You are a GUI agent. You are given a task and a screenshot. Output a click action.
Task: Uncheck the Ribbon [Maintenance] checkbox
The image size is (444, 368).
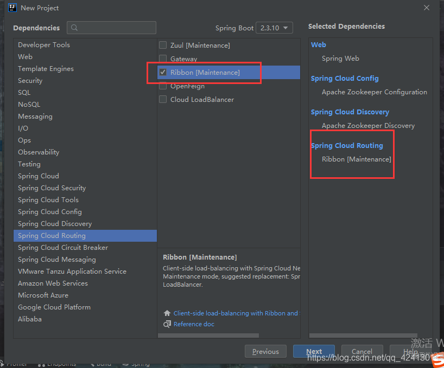pyautogui.click(x=163, y=73)
